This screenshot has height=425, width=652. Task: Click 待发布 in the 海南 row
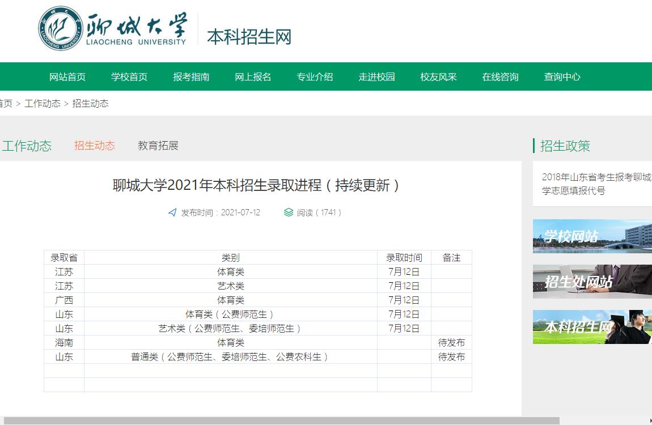[451, 342]
